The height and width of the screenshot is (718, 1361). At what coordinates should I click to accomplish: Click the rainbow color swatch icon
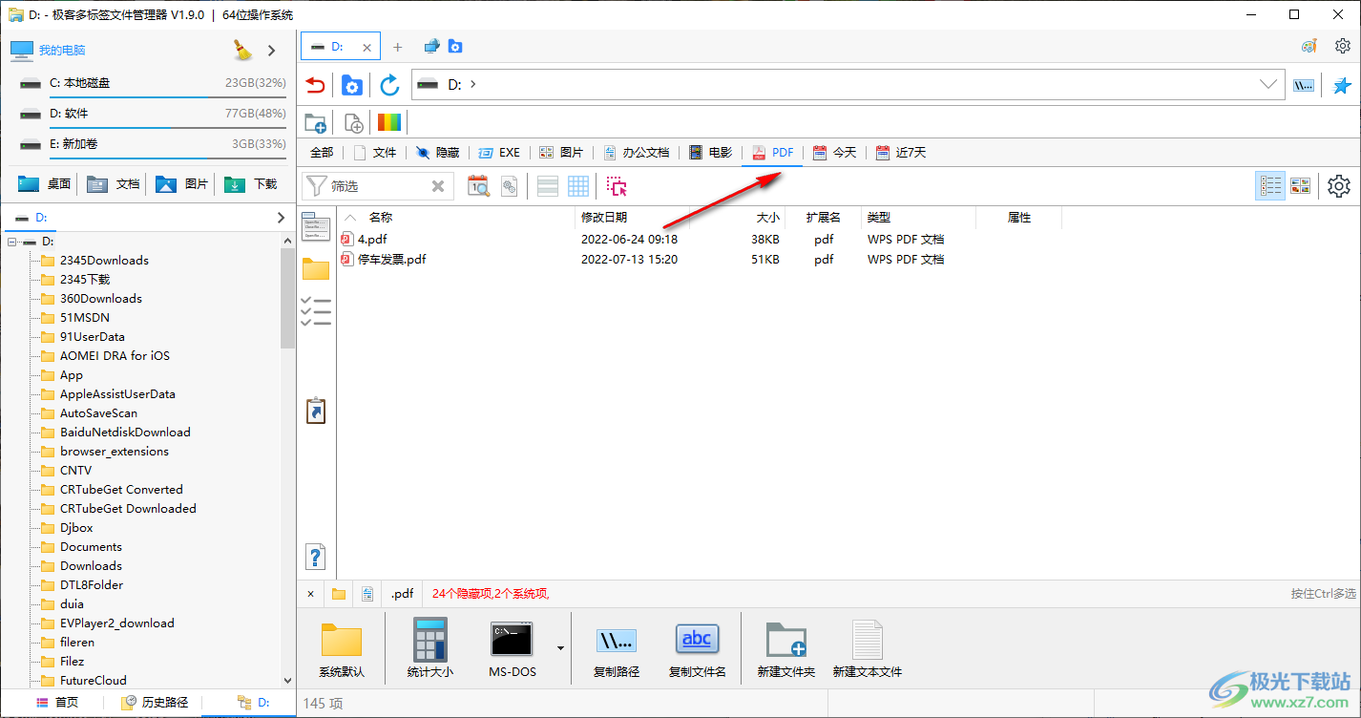coord(389,122)
